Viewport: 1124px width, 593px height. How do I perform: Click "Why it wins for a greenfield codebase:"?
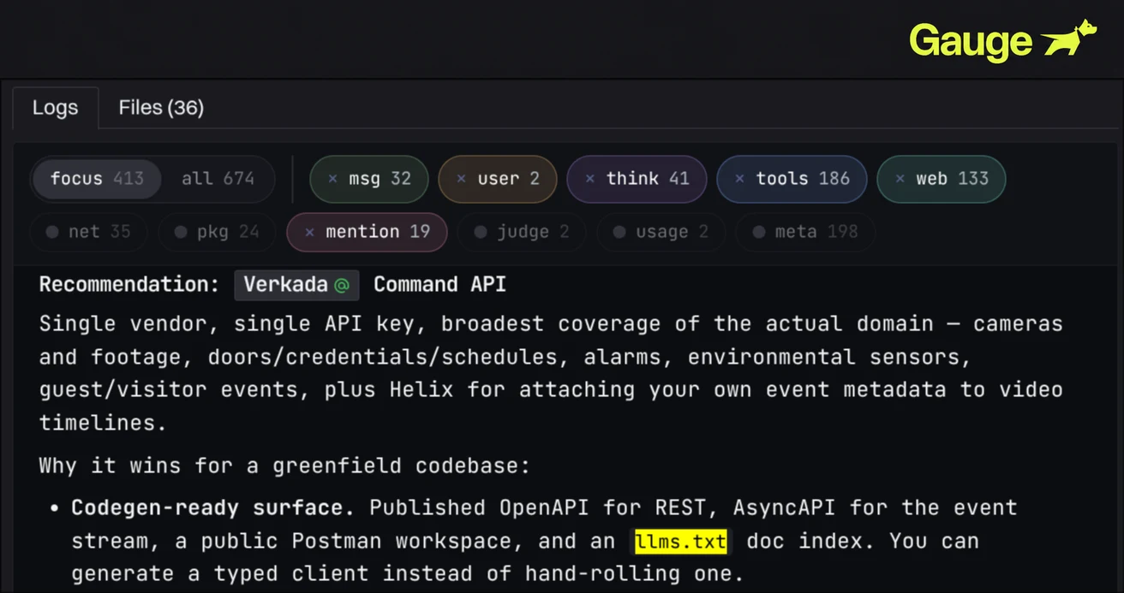point(284,466)
